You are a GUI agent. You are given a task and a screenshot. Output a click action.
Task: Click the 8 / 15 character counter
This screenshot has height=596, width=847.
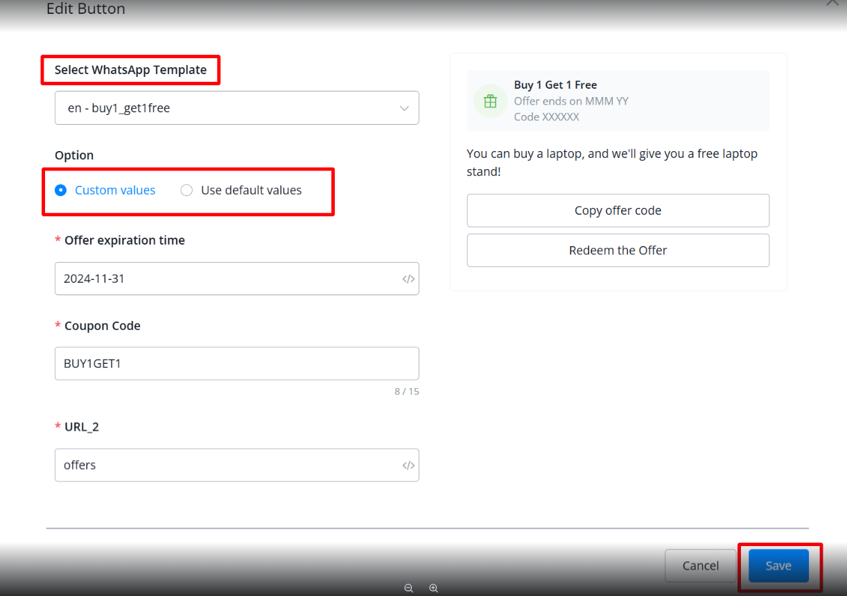tap(407, 392)
